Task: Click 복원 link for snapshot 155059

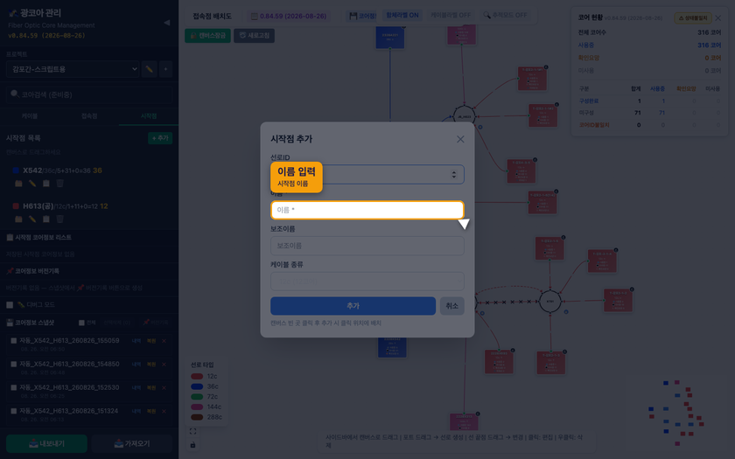Action: pos(151,341)
